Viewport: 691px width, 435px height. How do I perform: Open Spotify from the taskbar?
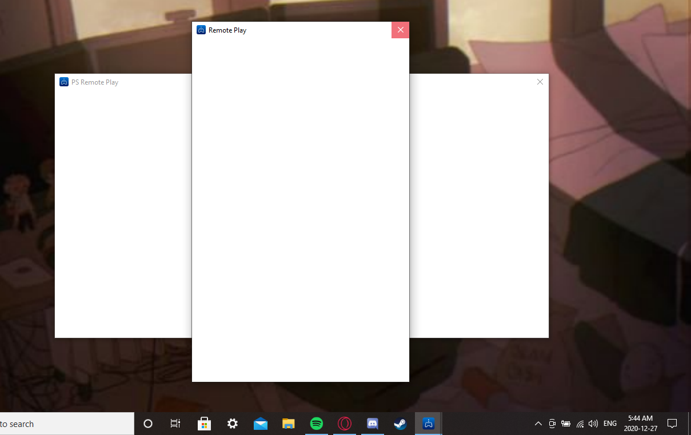pyautogui.click(x=317, y=424)
